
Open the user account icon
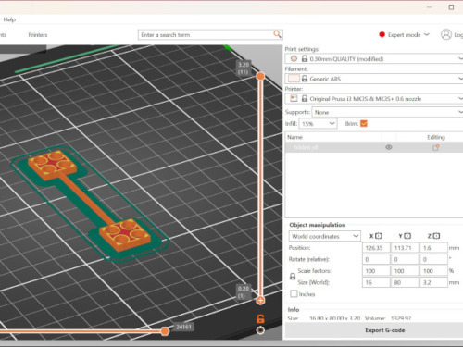446,34
